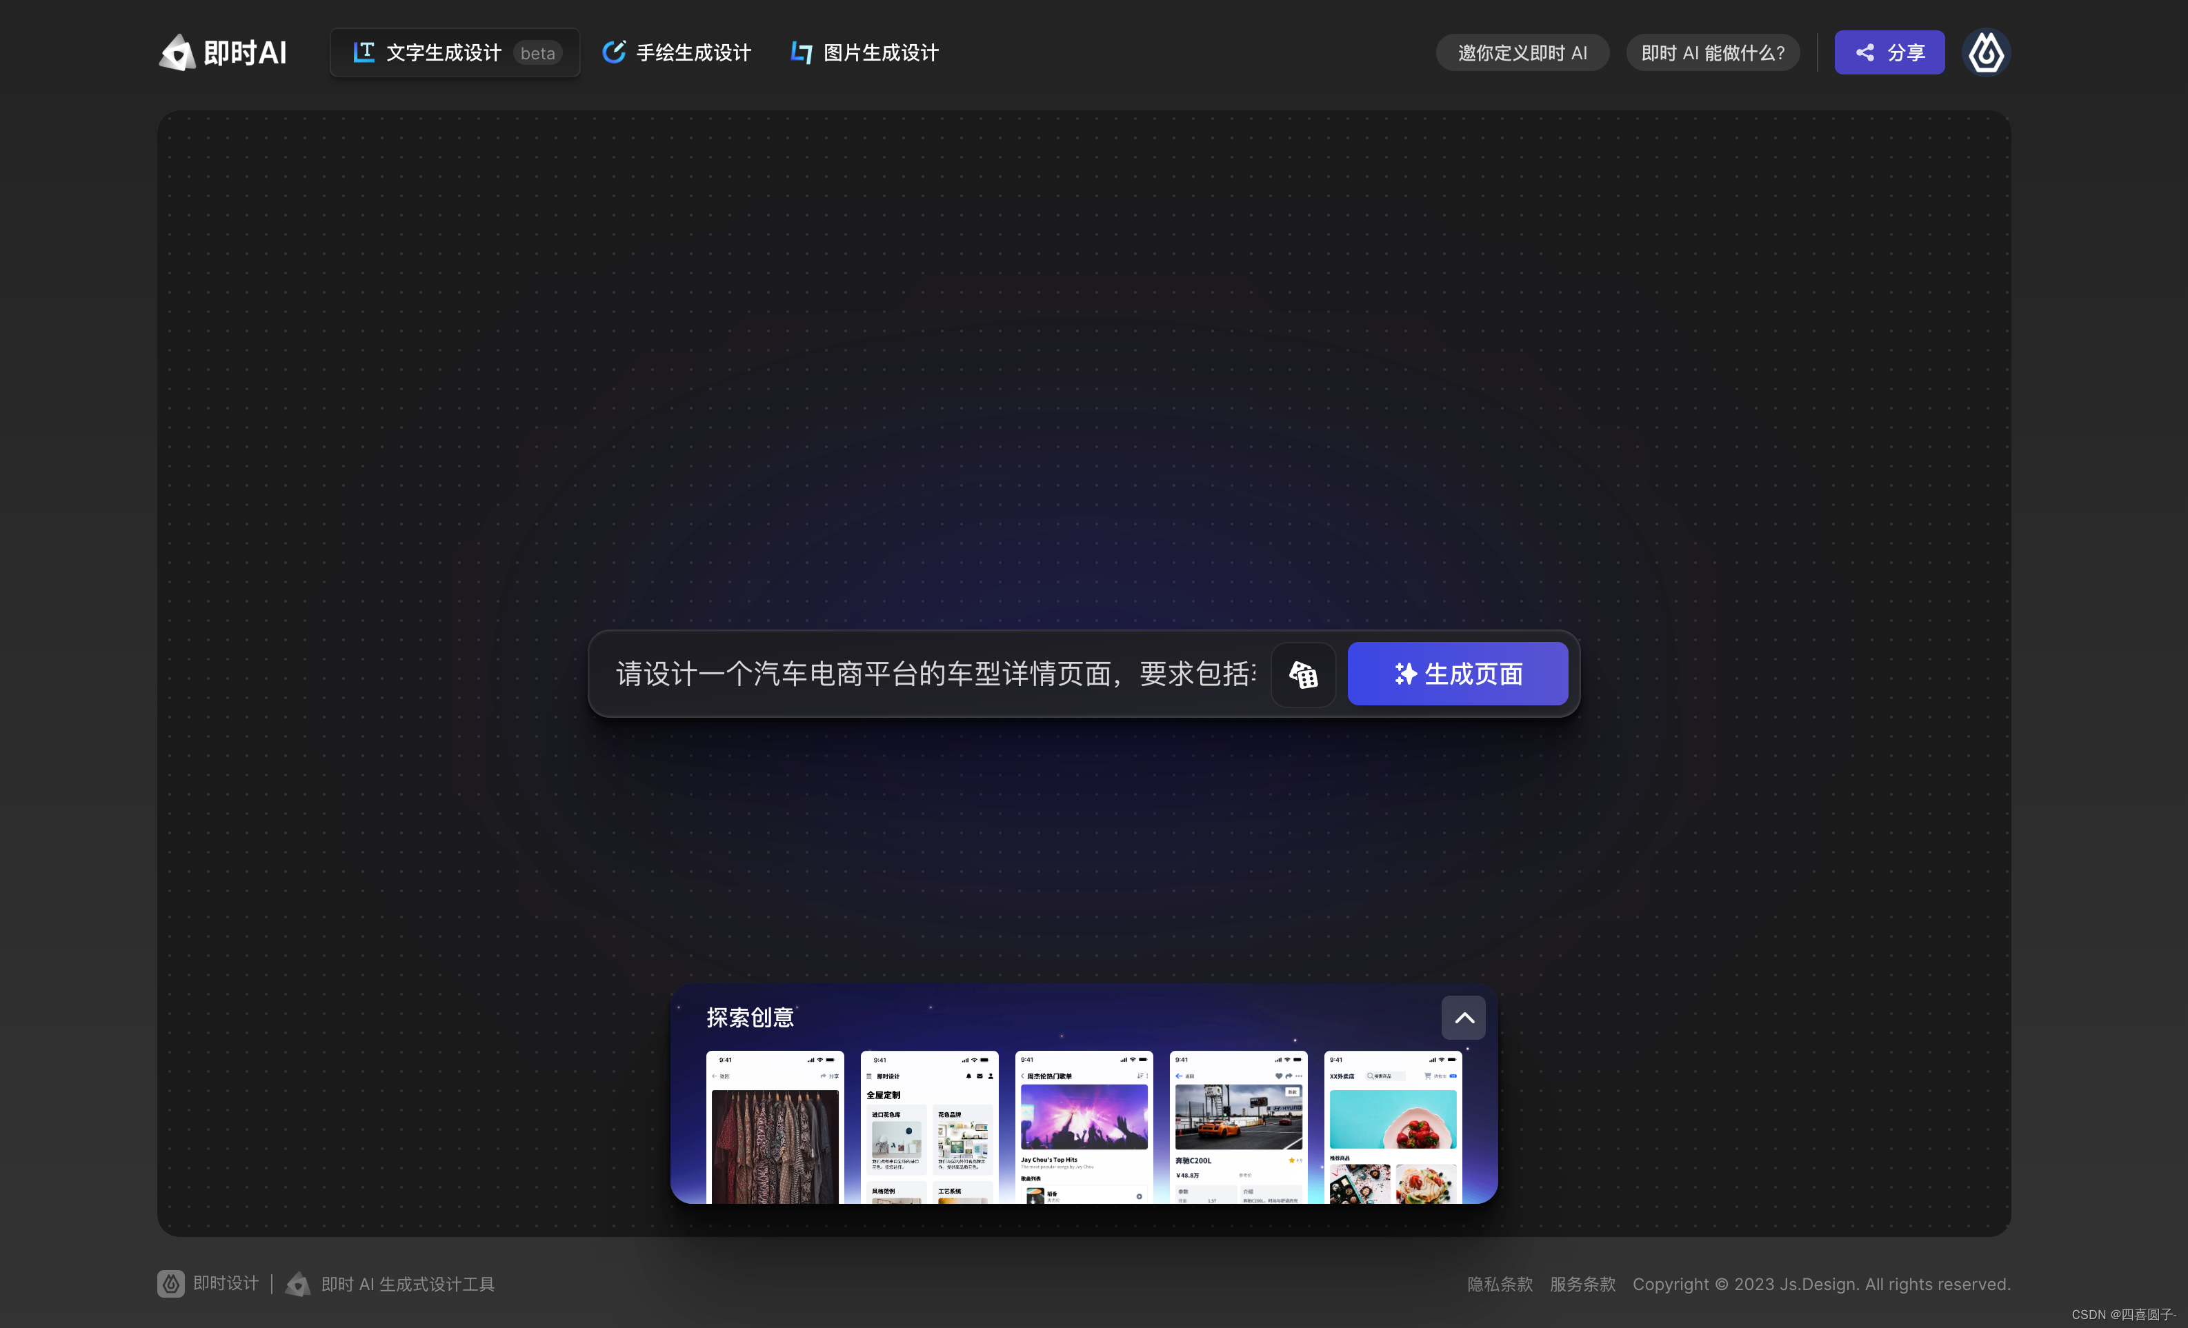Open the user avatar profile icon
This screenshot has height=1328, width=2188.
coord(1985,52)
